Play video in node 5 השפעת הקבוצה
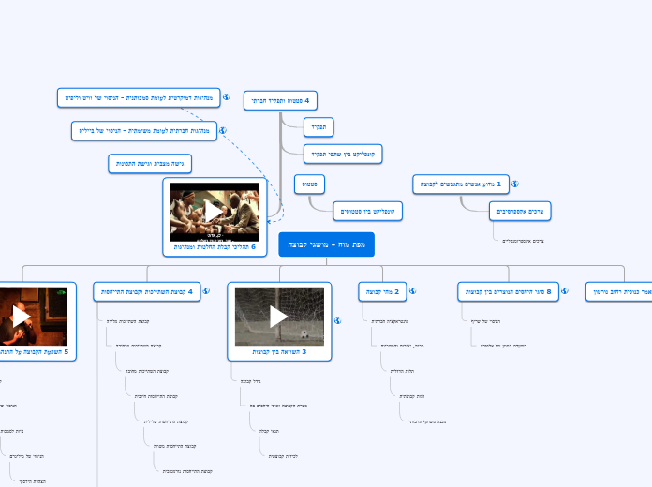This screenshot has width=652, height=487. [x=22, y=317]
